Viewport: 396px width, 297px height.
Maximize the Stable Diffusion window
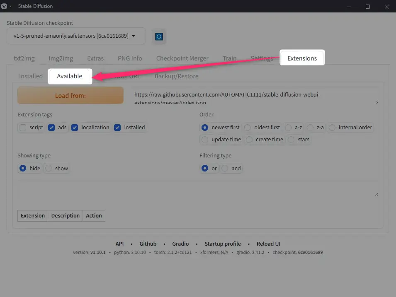368,7
